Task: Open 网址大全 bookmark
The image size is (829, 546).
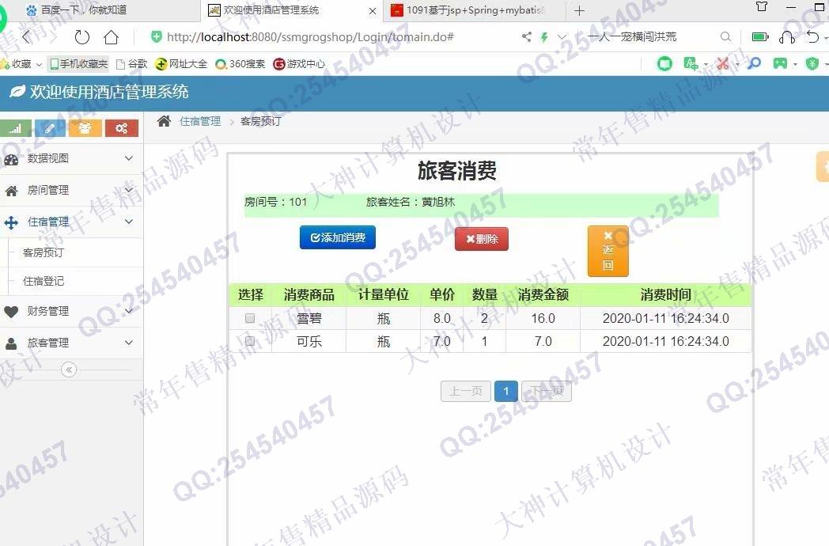Action: coord(181,64)
